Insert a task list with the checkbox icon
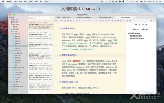The width and height of the screenshot is (164, 103). [x=112, y=20]
